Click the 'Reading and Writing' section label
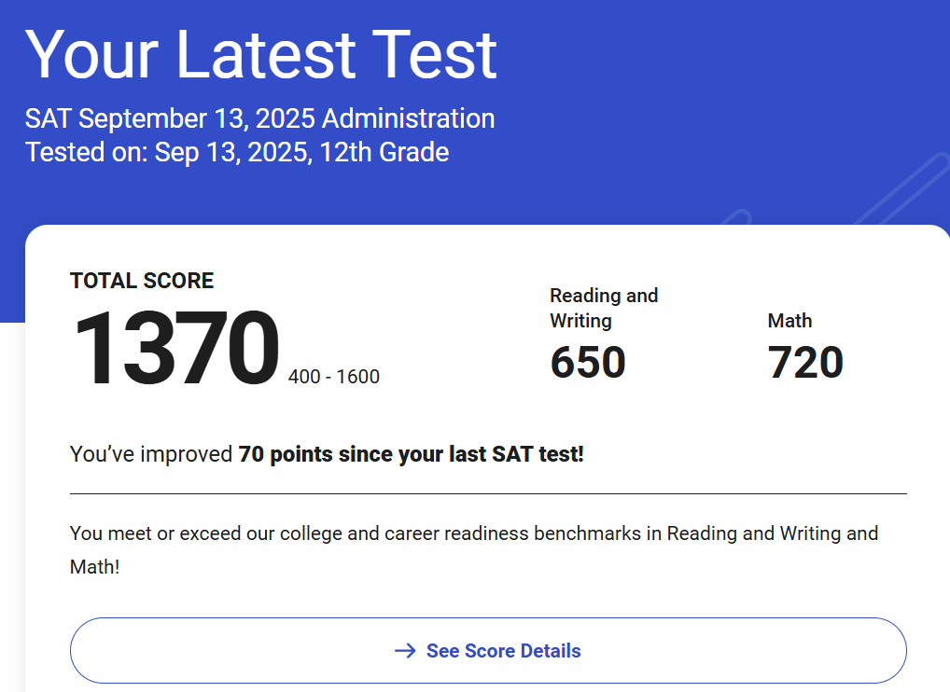Viewport: 950px width, 692px height. pyautogui.click(x=604, y=308)
